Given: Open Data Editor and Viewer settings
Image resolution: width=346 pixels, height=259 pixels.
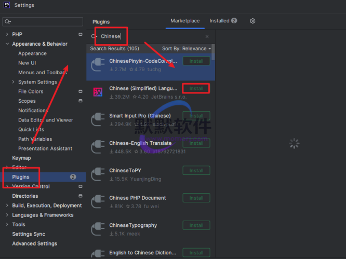Looking at the screenshot, I should click(x=46, y=120).
